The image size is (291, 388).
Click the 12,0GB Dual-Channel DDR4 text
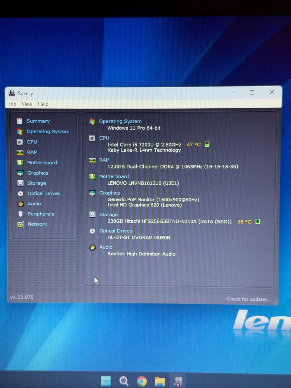[x=173, y=167]
